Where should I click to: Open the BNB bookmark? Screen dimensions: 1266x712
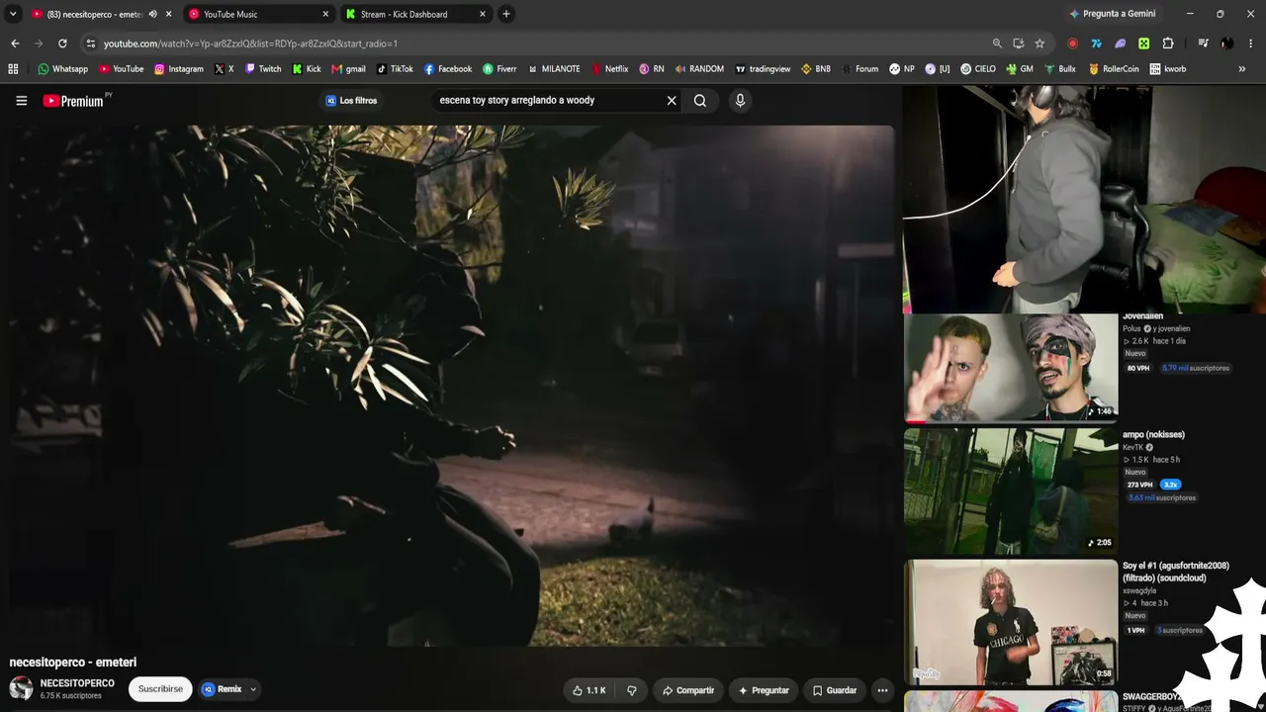816,69
